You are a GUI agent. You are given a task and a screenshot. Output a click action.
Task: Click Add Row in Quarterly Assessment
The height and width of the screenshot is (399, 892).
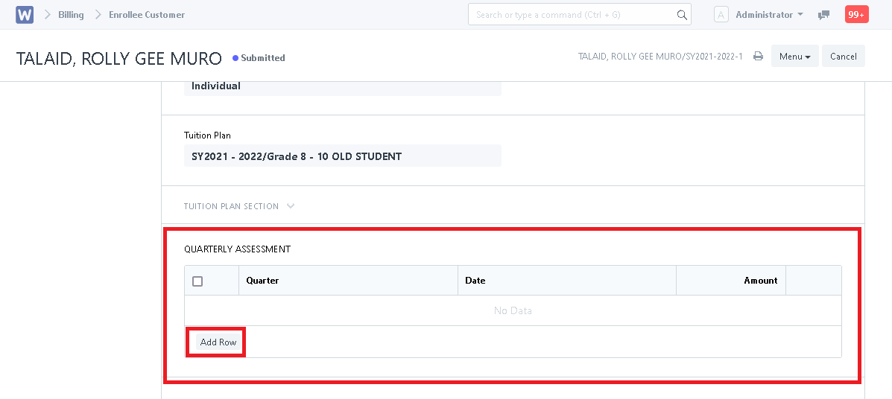point(218,342)
